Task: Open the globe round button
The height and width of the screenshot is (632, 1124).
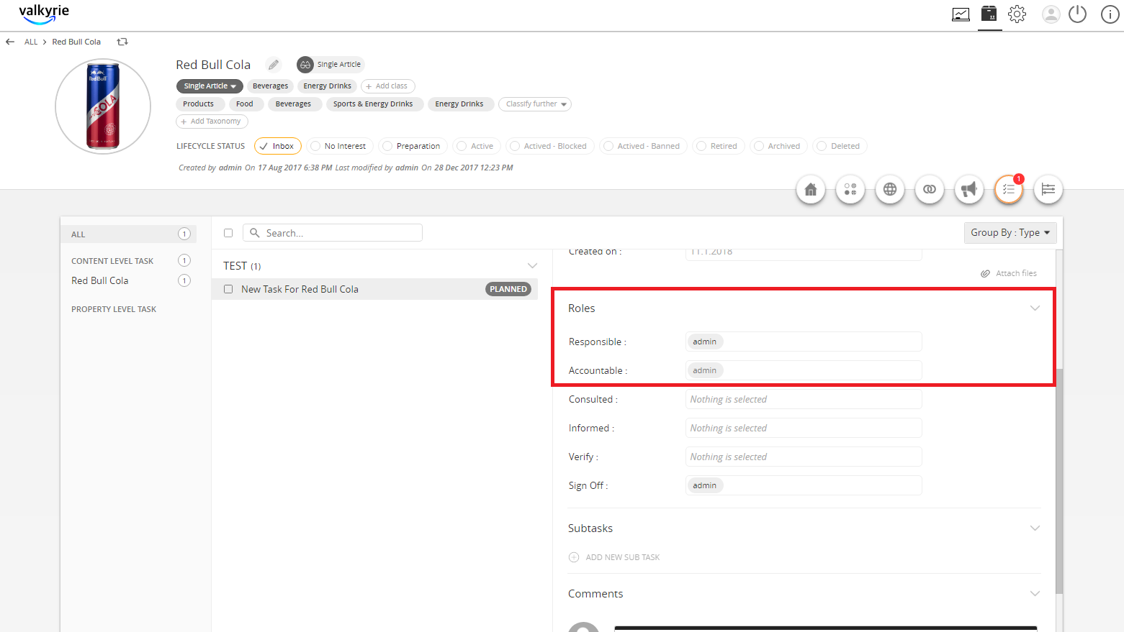Action: 890,189
